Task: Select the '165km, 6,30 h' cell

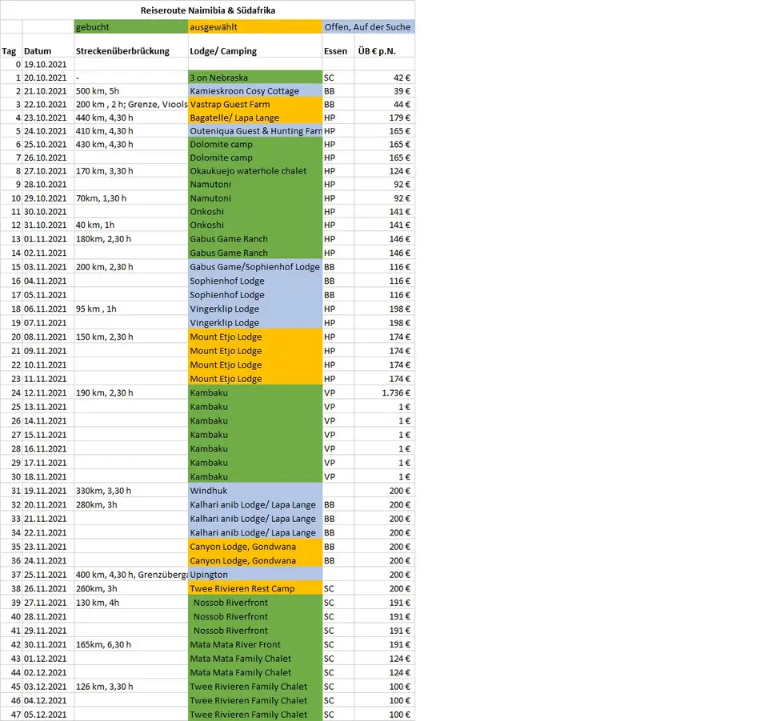Action: click(131, 644)
